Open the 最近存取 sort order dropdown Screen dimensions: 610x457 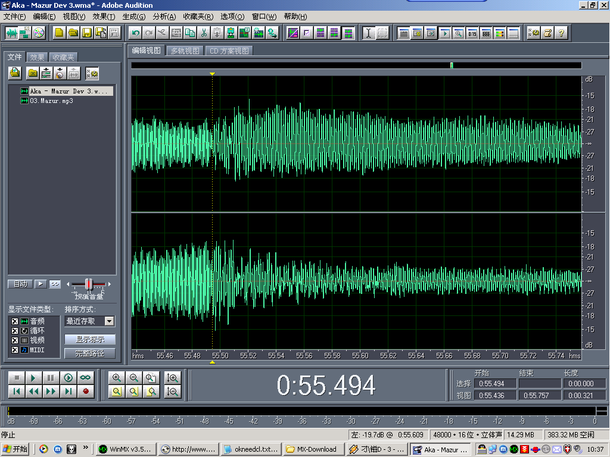110,321
